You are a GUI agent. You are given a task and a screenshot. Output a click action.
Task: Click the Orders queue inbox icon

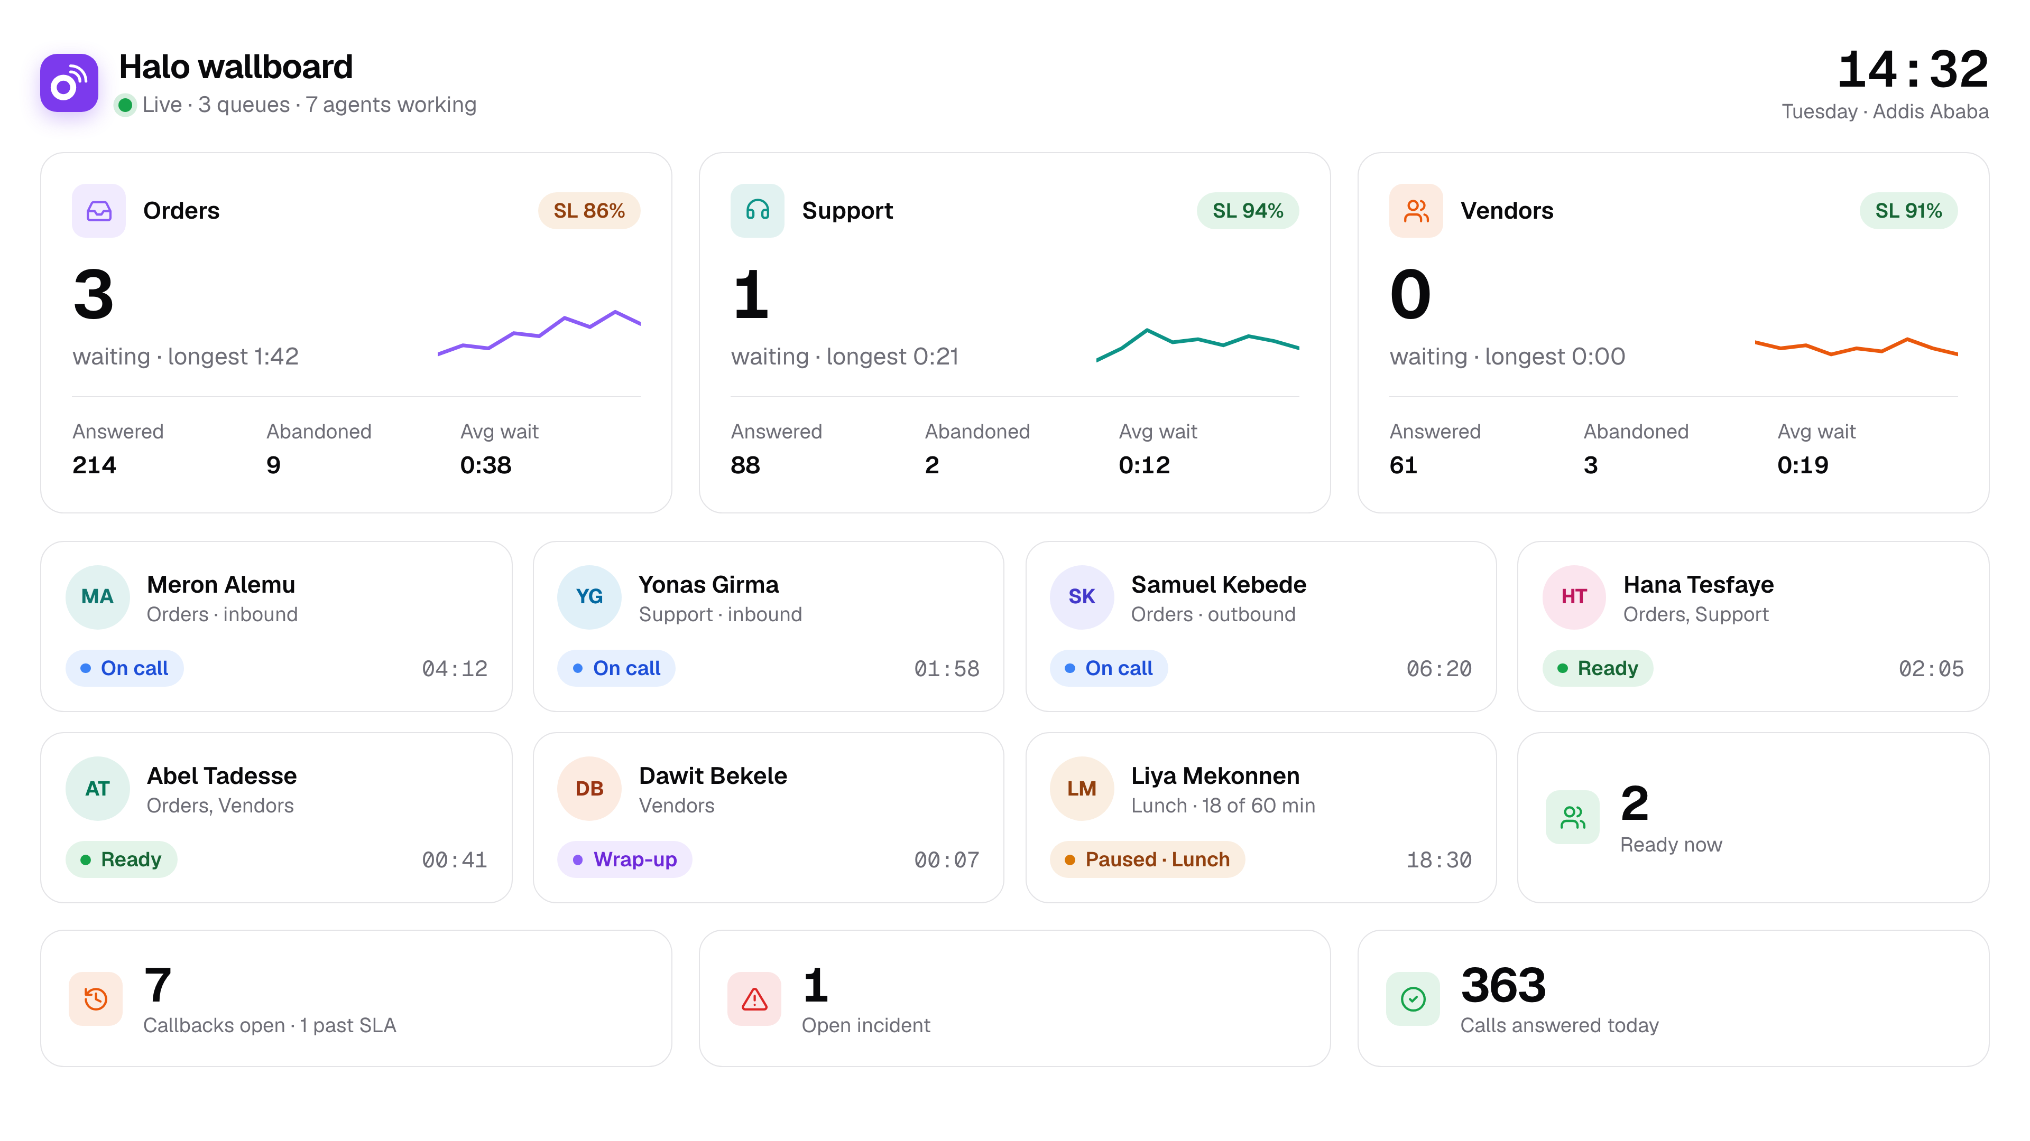click(98, 211)
